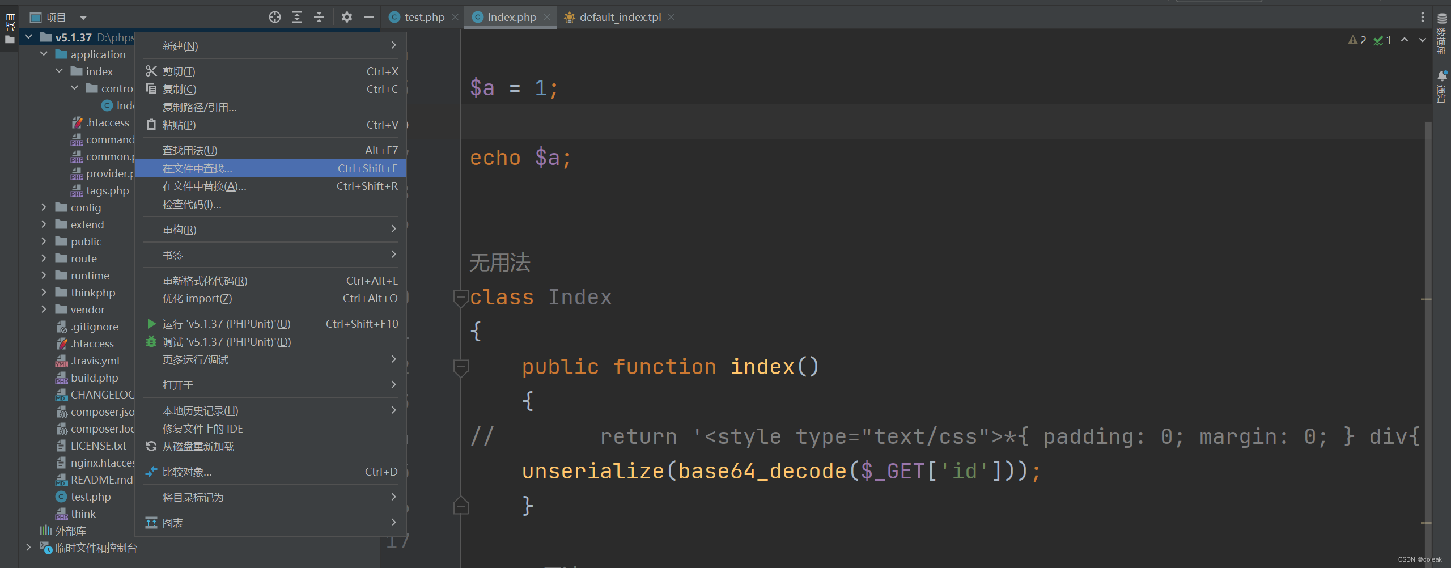Select test.php in project tree
Screen dimensions: 1451x568
point(91,497)
